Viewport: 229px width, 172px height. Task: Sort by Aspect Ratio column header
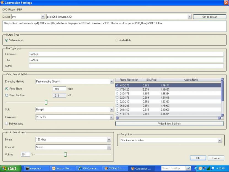click(x=190, y=80)
